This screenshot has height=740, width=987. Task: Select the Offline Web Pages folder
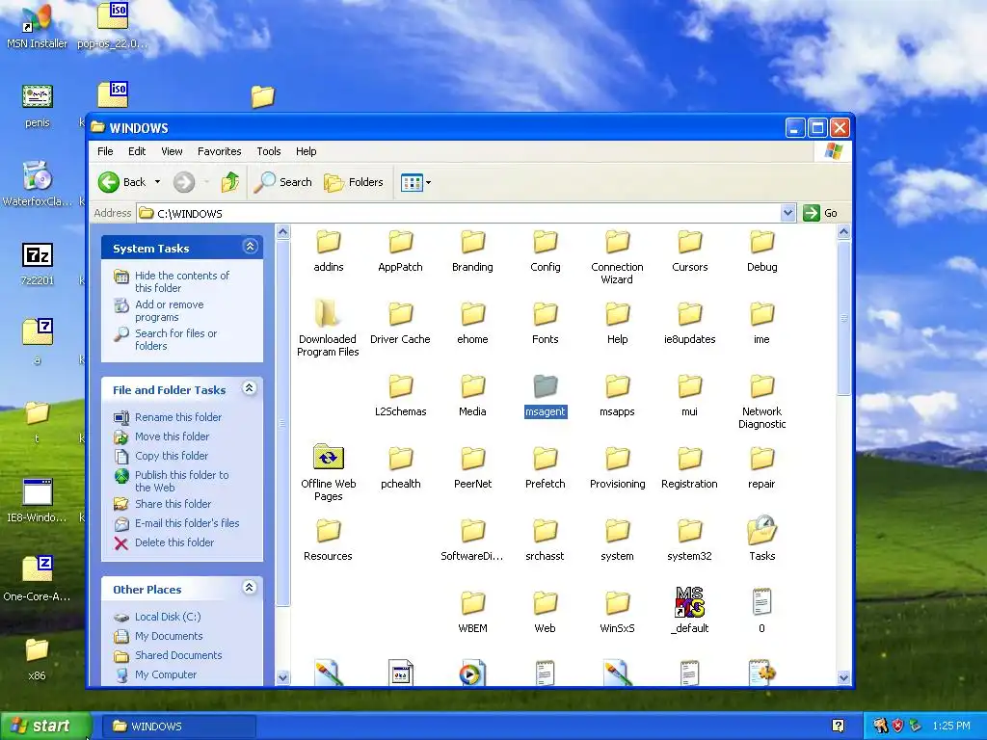[328, 473]
